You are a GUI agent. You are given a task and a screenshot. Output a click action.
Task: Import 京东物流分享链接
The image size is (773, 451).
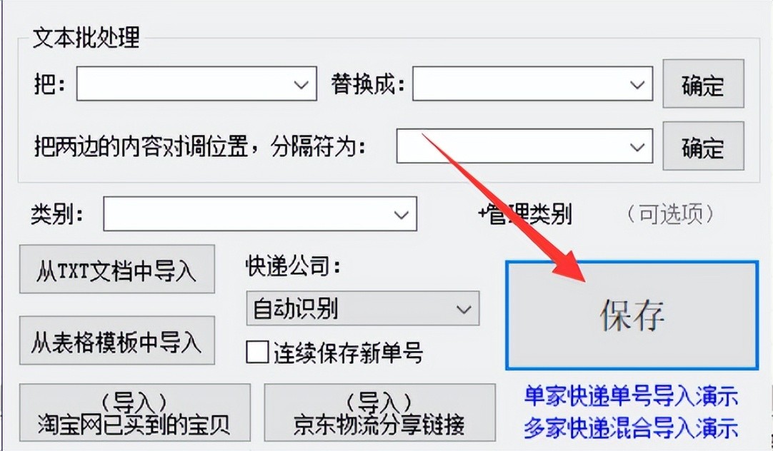[379, 412]
